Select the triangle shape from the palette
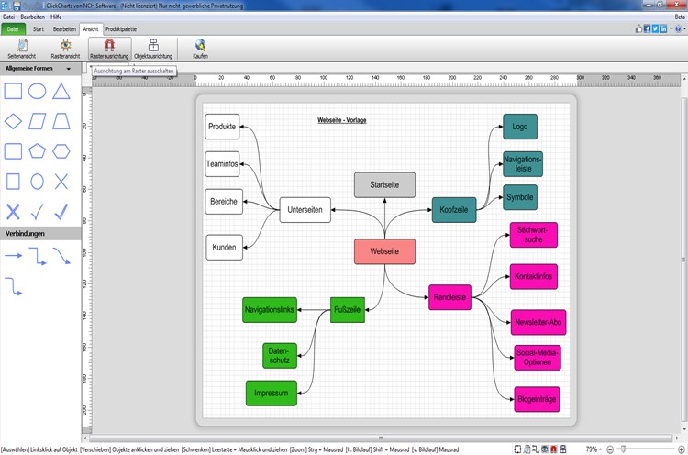 coord(61,91)
